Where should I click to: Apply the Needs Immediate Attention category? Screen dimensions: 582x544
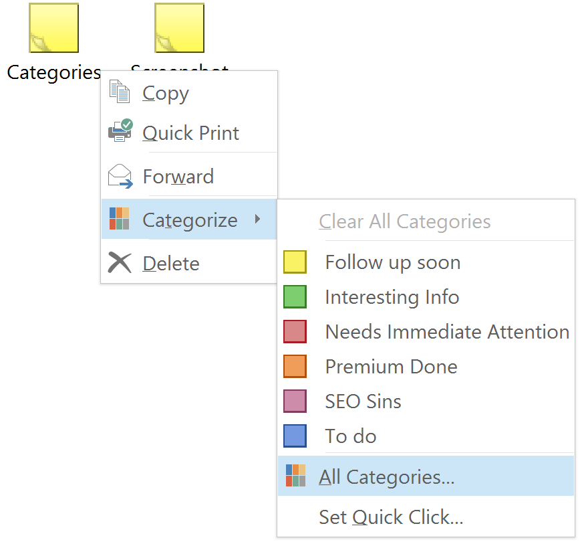(x=446, y=332)
